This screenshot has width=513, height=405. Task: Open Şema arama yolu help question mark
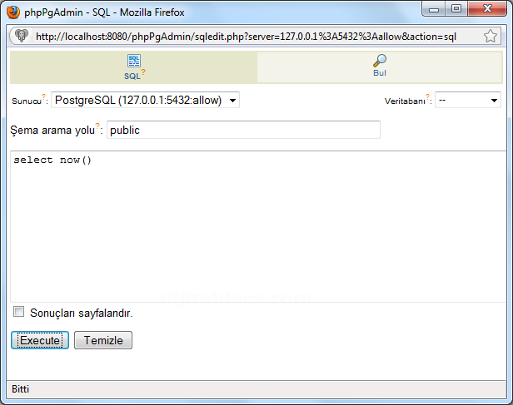tap(97, 126)
